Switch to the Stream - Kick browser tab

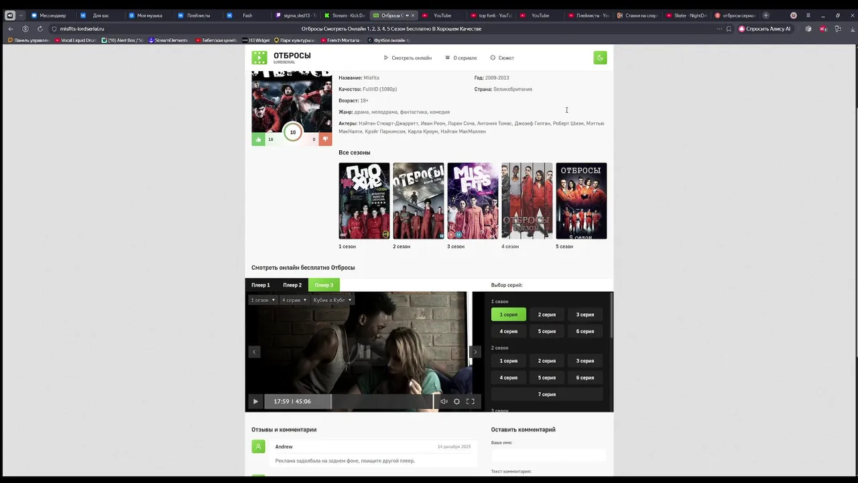click(x=343, y=15)
